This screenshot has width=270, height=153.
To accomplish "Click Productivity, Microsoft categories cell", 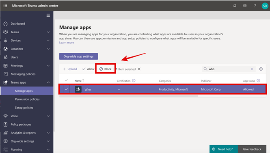I will pos(173,89).
